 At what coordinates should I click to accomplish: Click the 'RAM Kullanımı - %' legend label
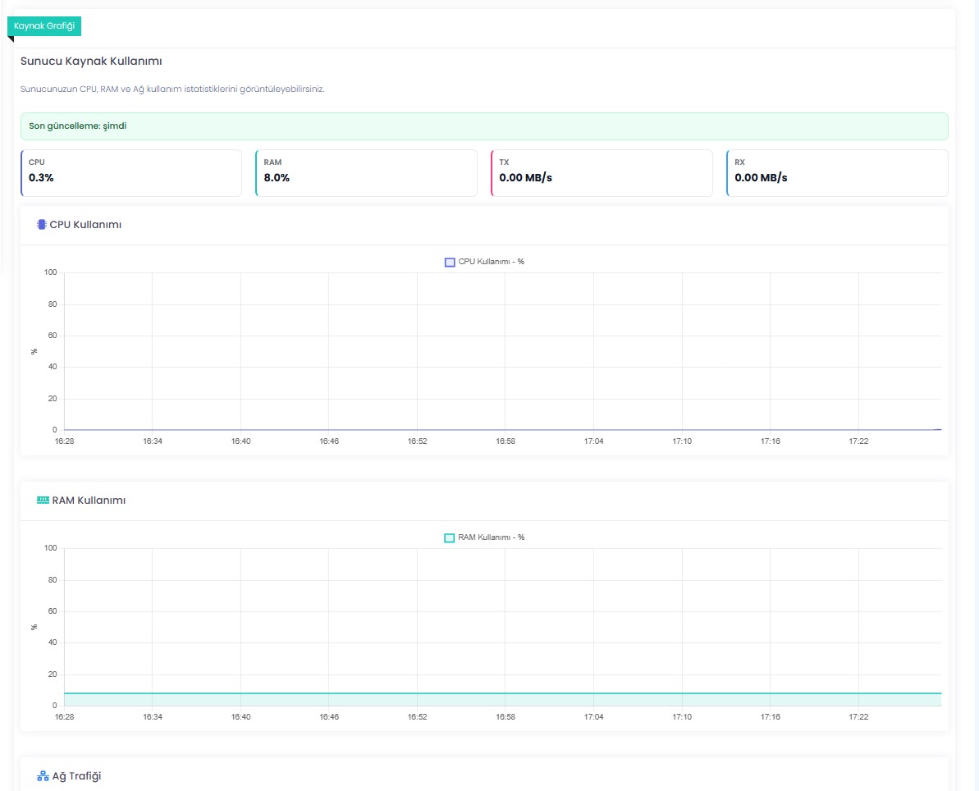(492, 537)
